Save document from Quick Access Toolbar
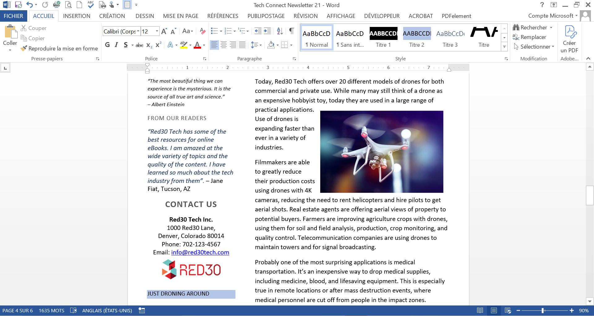 [18, 5]
